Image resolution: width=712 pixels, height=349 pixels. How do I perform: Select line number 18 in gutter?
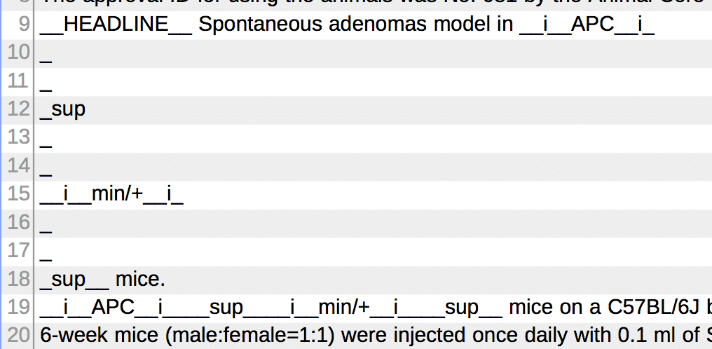(19, 279)
